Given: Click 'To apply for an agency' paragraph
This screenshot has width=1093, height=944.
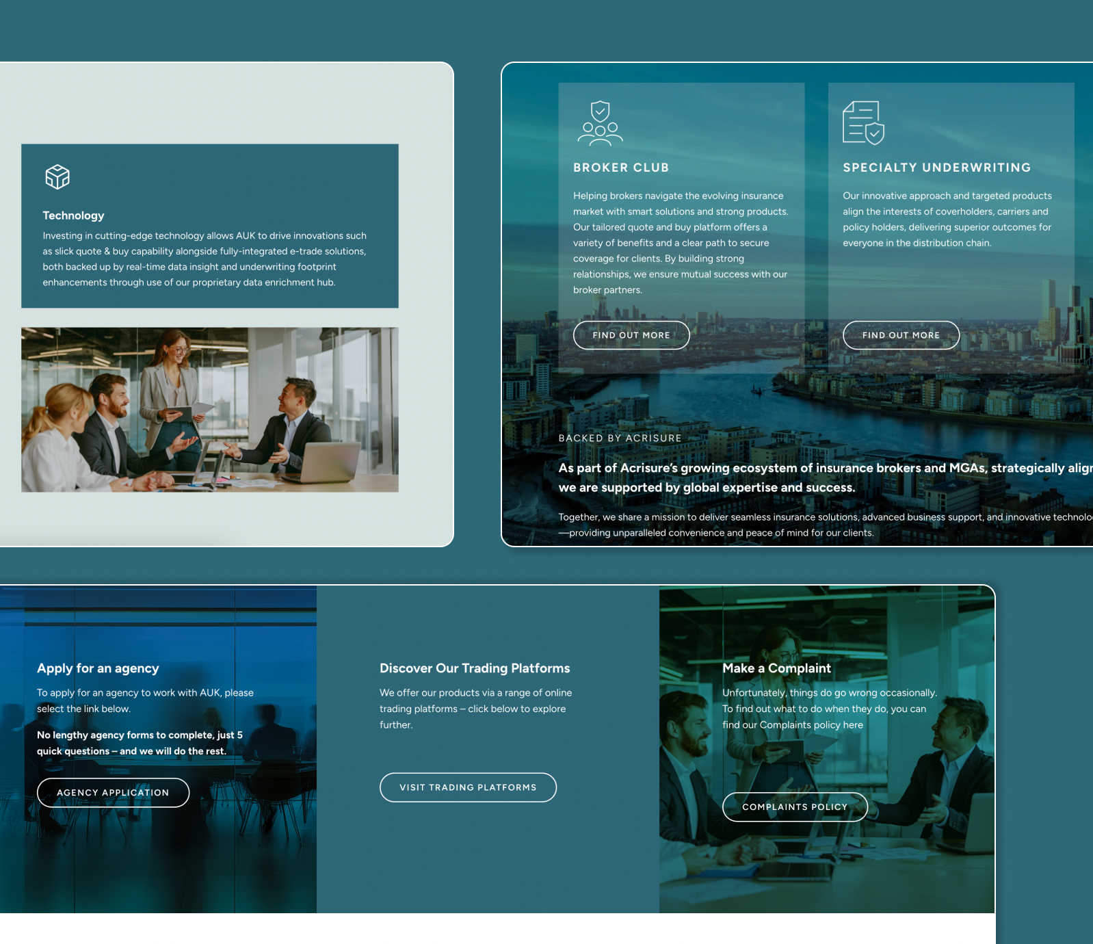Looking at the screenshot, I should click(x=145, y=701).
